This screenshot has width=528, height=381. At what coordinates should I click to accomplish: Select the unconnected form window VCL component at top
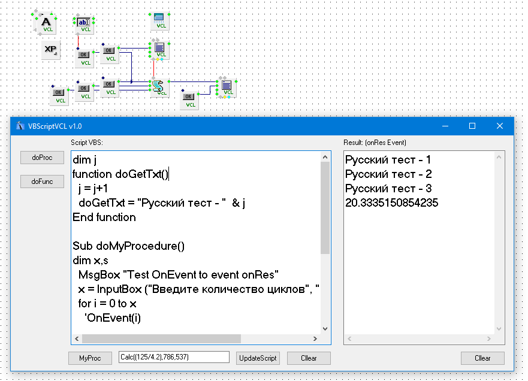(x=159, y=21)
